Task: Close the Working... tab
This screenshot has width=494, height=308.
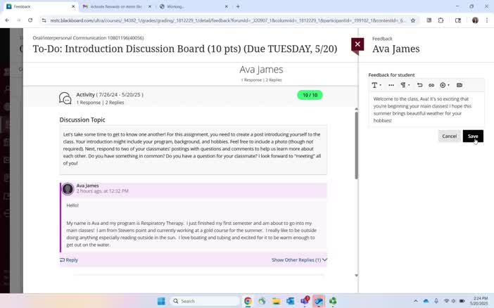Action: (226, 6)
